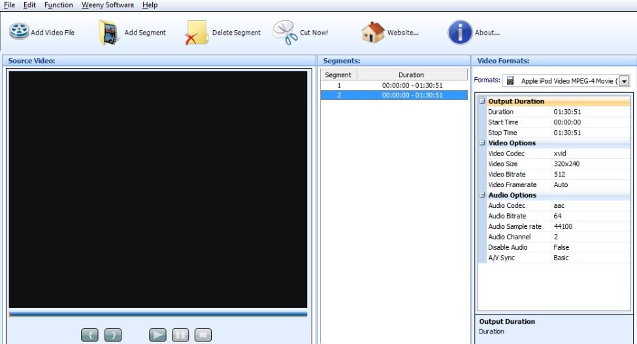The image size is (637, 344).
Task: Click the Delete Segment label
Action: (237, 33)
